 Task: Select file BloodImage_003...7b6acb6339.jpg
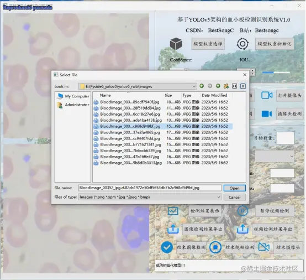click(163, 151)
